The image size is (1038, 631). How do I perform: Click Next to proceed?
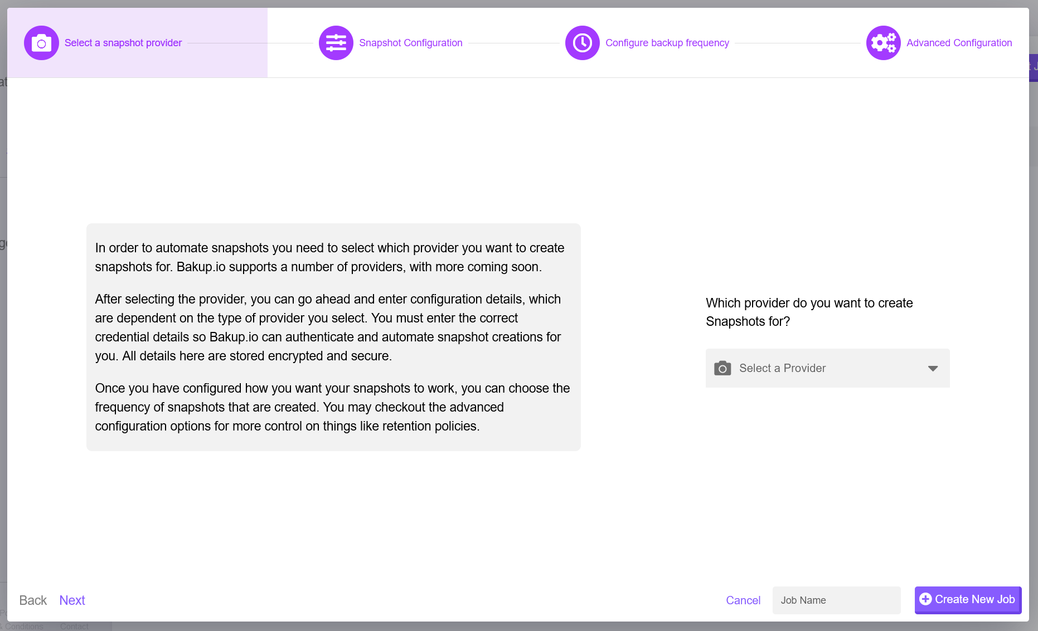pyautogui.click(x=72, y=600)
